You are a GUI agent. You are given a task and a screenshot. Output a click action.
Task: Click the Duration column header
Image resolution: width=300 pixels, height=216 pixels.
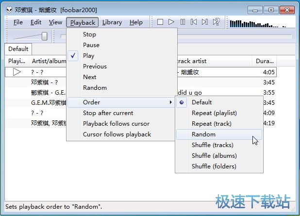265,61
